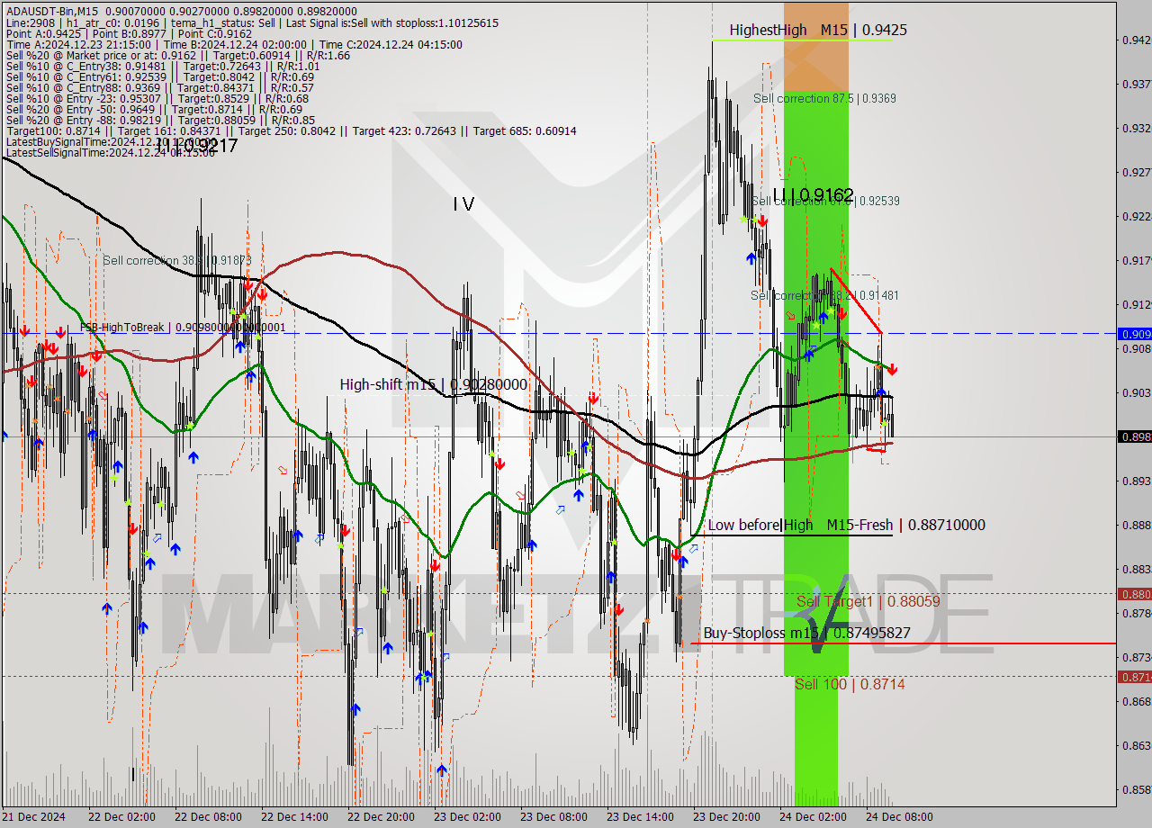Click the 0.863 price axis label
The width and height of the screenshot is (1152, 828).
[x=1136, y=745]
